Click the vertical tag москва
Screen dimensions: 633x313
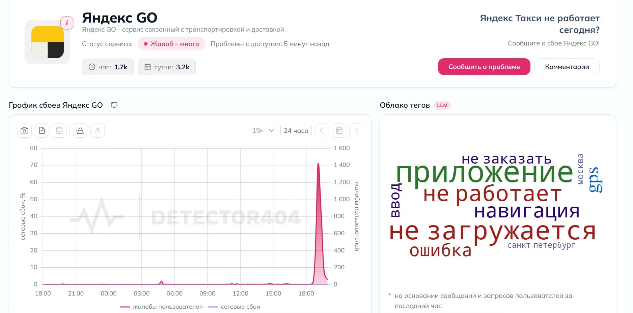pyautogui.click(x=580, y=169)
